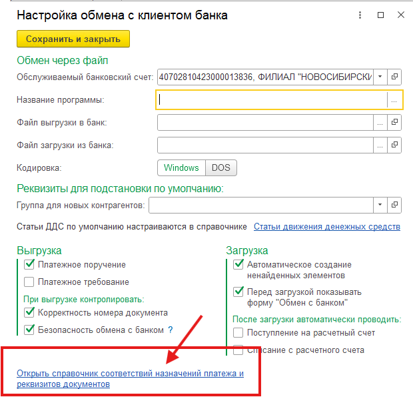The height and width of the screenshot is (397, 413).
Task: Click the Сохранить и закрыть button
Action: tap(73, 39)
